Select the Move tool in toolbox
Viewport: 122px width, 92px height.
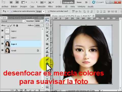pos(47,20)
